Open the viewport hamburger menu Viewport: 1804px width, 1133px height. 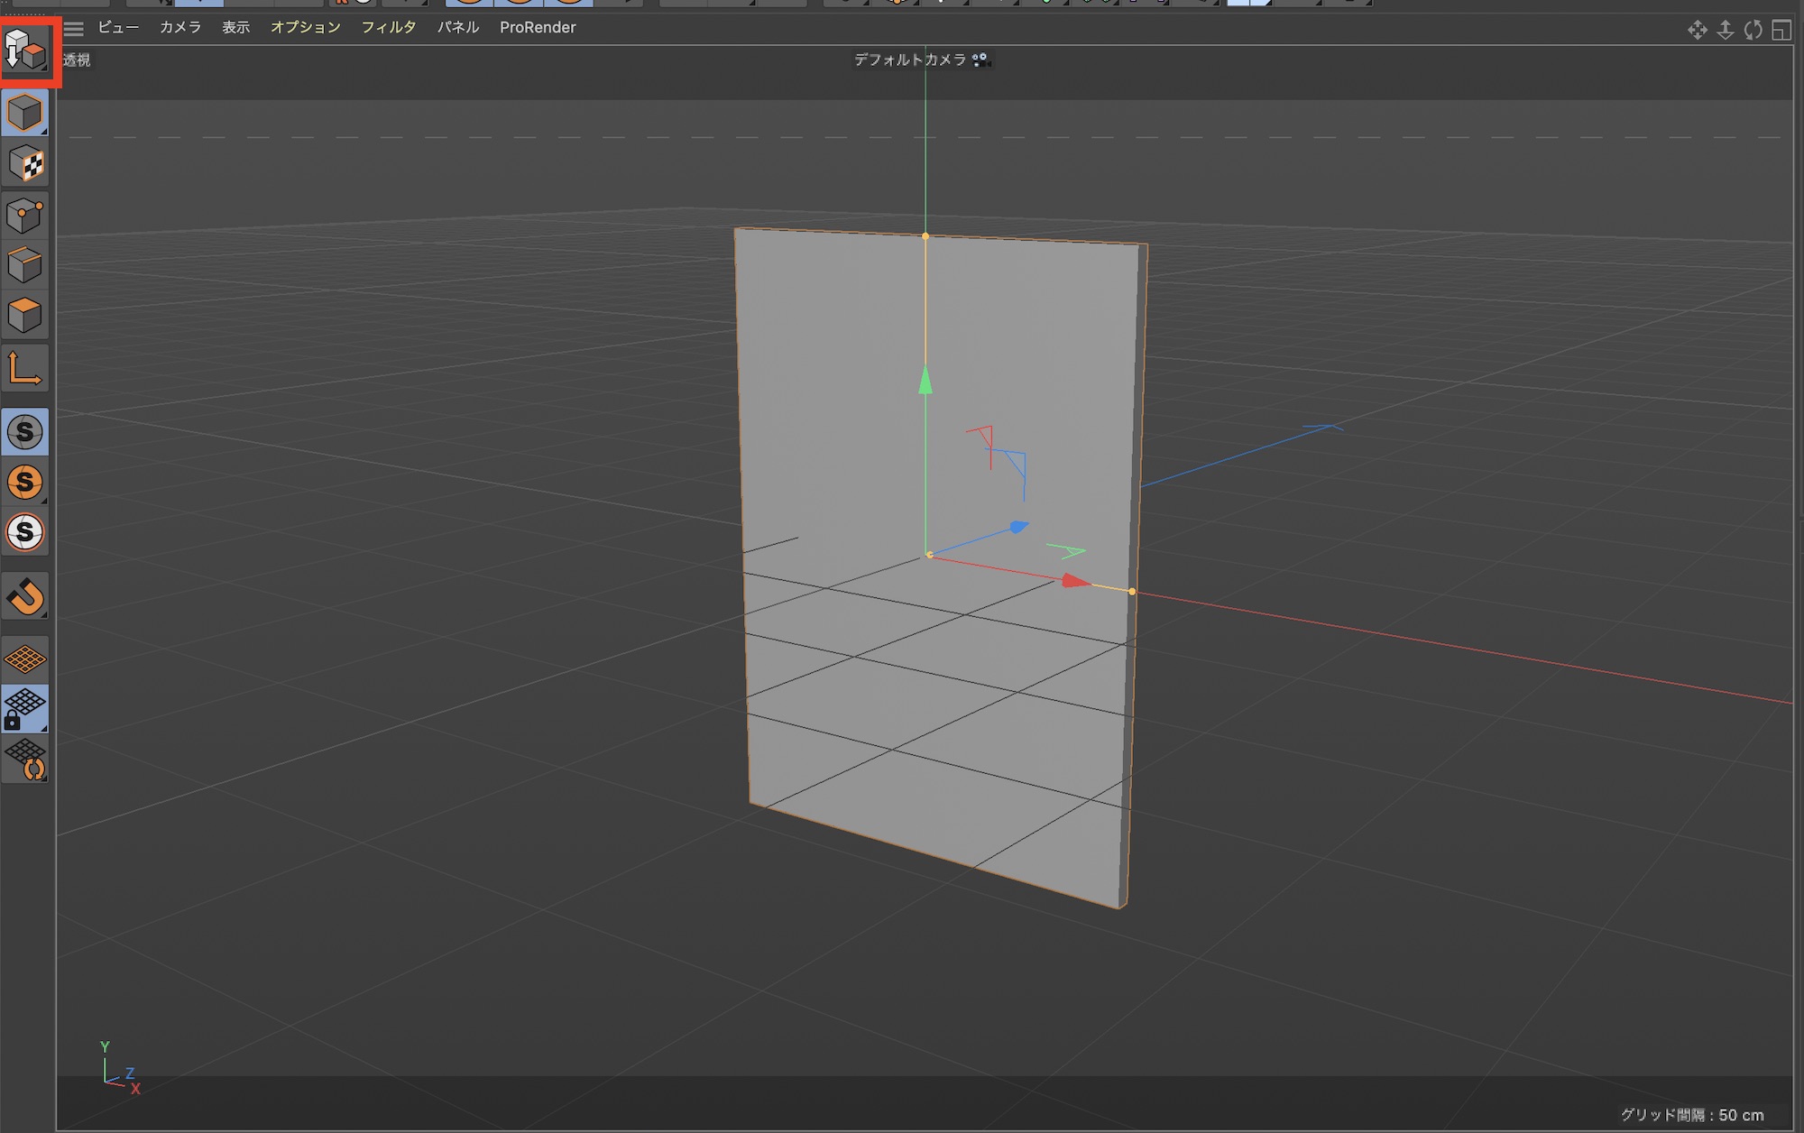pyautogui.click(x=74, y=29)
